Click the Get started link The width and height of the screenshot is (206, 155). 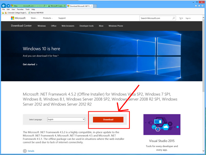30,64
